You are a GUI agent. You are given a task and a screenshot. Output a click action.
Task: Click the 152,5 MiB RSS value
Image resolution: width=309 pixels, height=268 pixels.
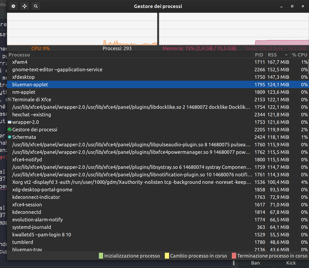pos(278,69)
